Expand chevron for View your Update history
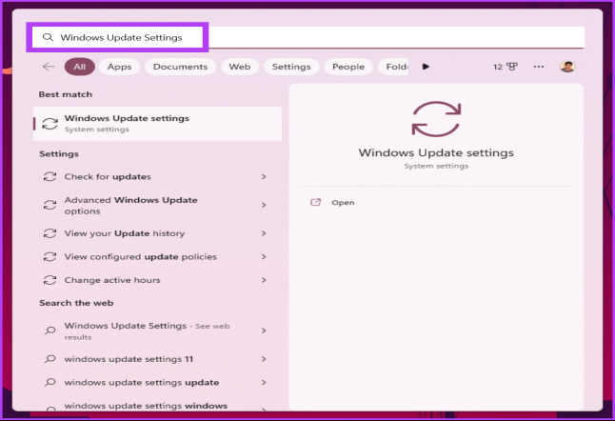The height and width of the screenshot is (421, 615). pos(263,233)
